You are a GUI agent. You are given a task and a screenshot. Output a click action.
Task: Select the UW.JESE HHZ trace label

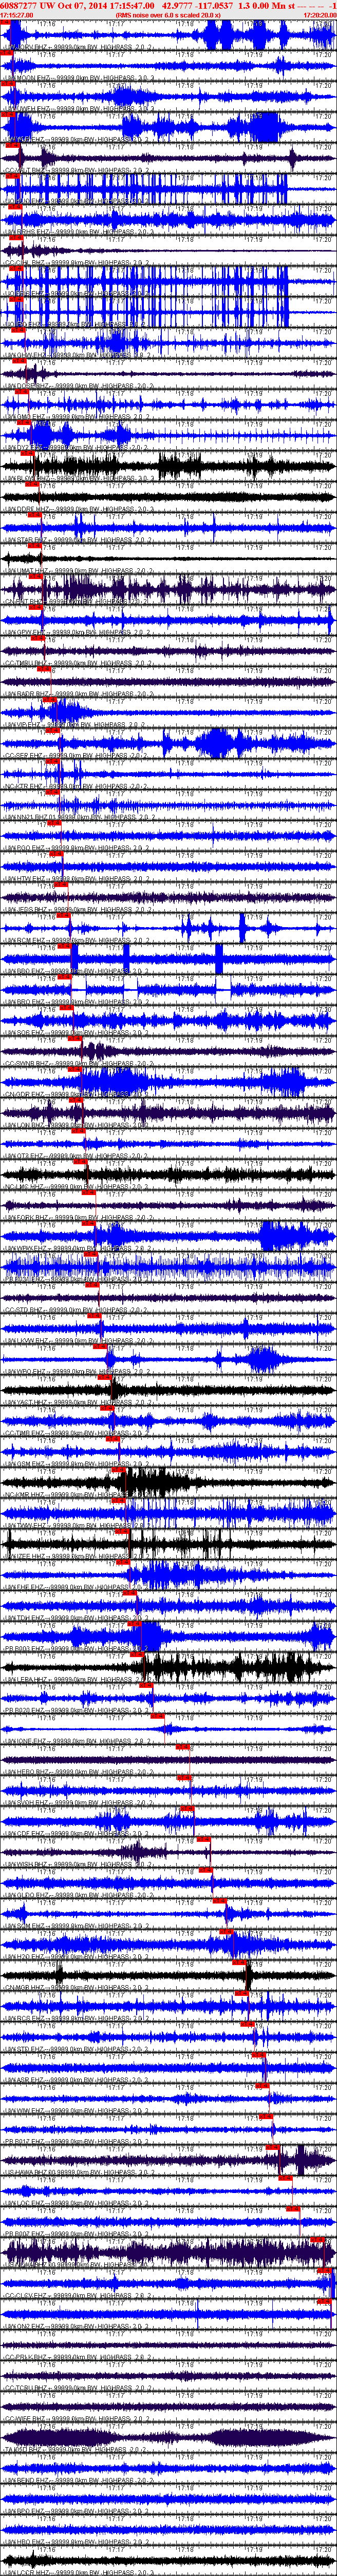(x=78, y=909)
